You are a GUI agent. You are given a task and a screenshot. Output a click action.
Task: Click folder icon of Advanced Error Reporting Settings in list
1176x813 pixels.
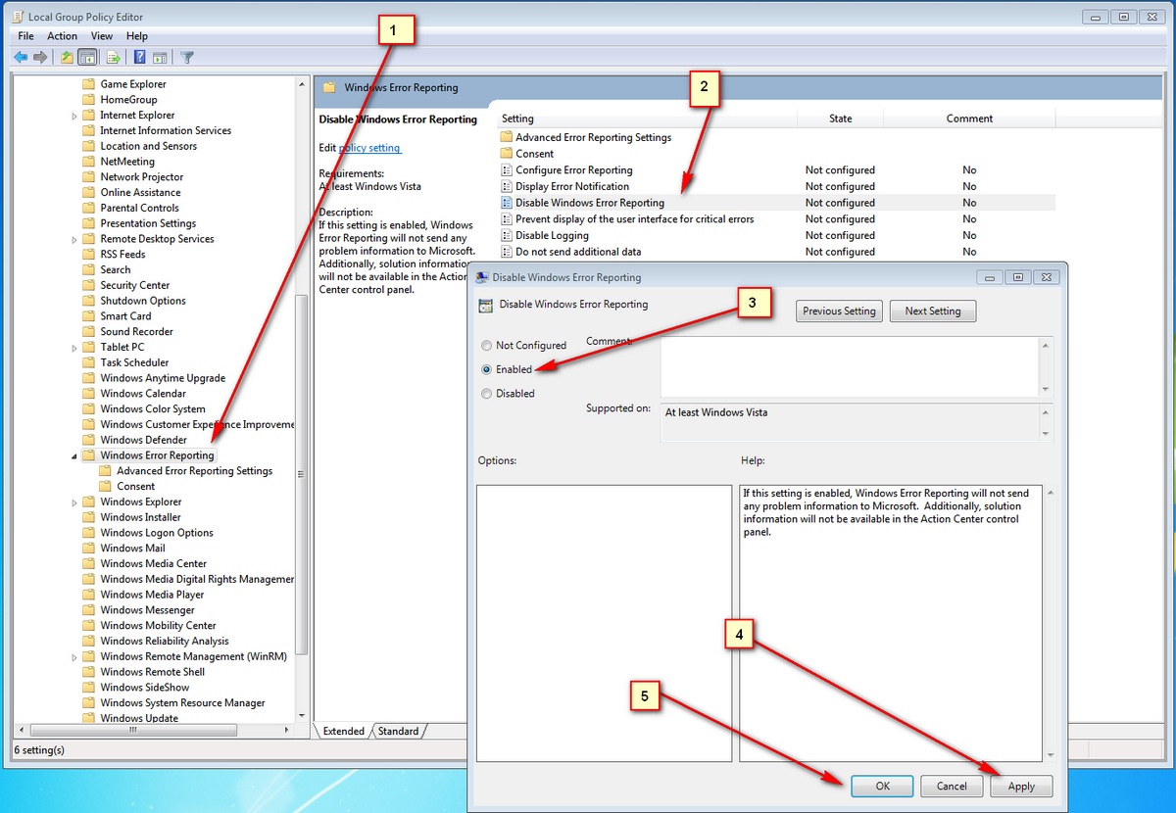507,137
